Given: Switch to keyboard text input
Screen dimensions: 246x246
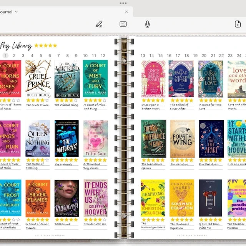Looking at the screenshot, I should coord(123,24).
